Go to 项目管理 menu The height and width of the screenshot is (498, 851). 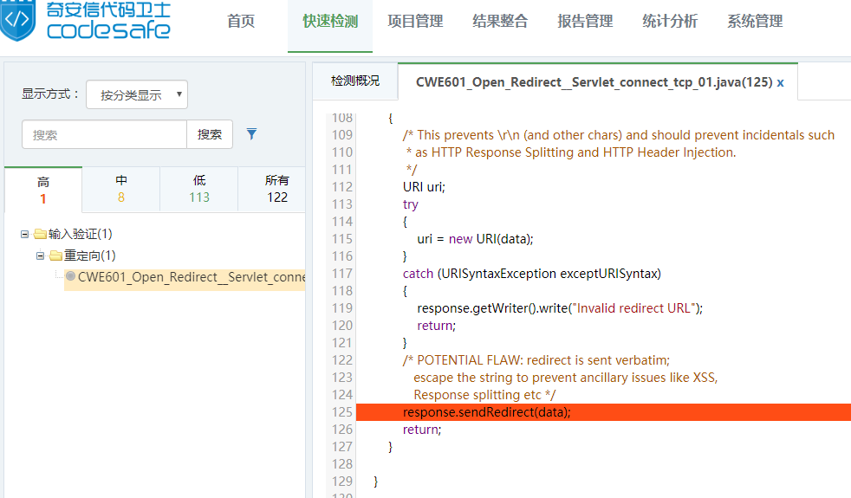point(415,22)
